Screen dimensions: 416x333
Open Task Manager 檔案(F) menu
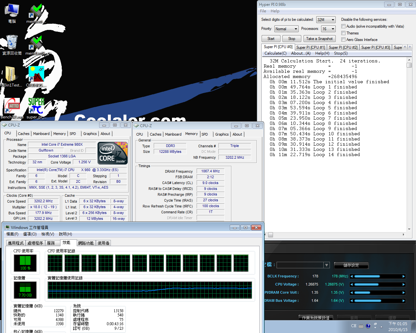(12, 234)
